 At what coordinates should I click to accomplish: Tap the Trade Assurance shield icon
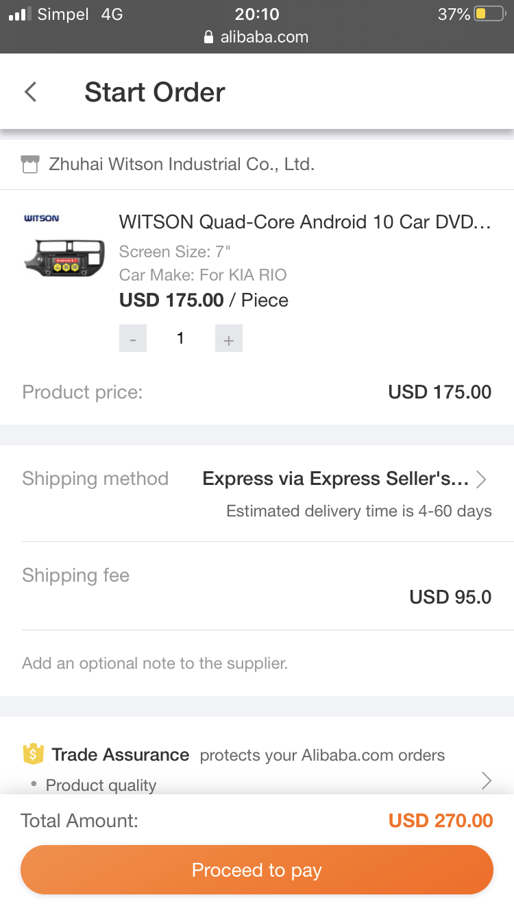point(33,755)
